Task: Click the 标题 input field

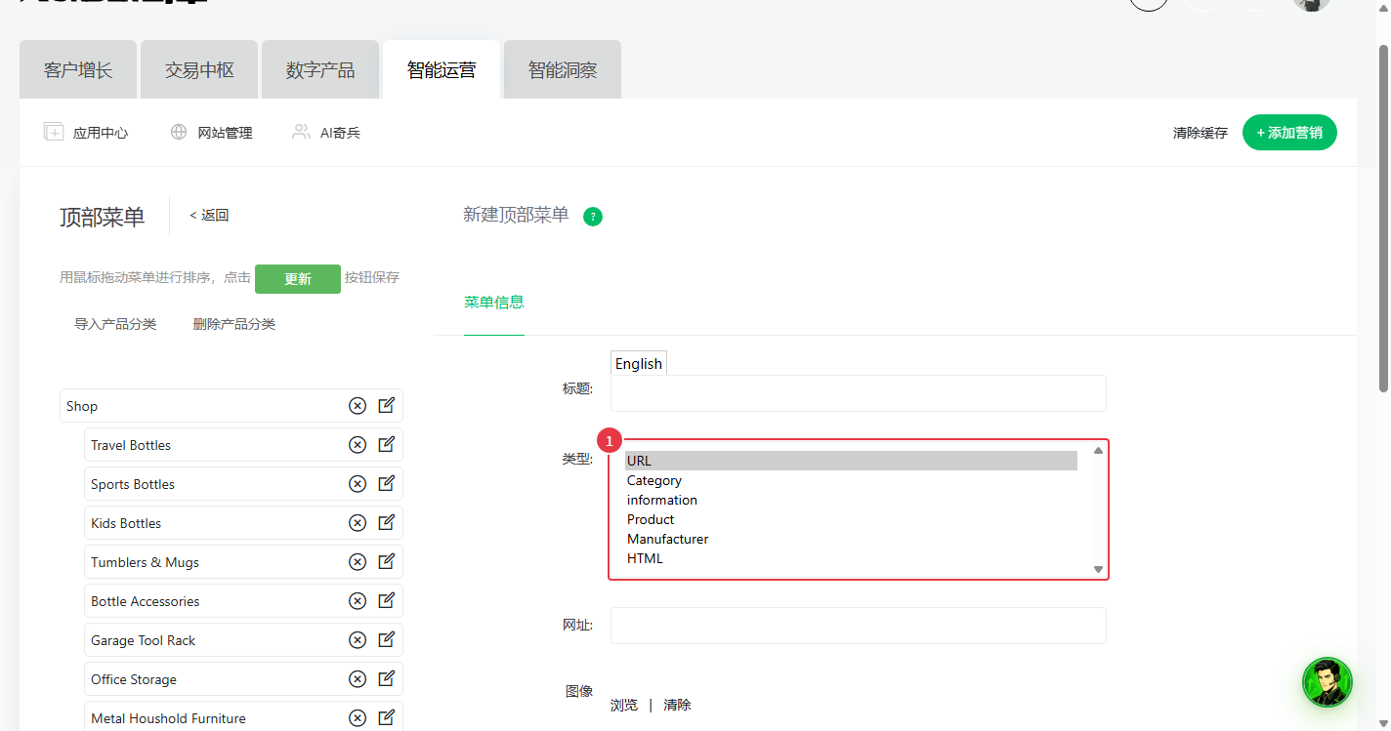Action: pyautogui.click(x=859, y=393)
